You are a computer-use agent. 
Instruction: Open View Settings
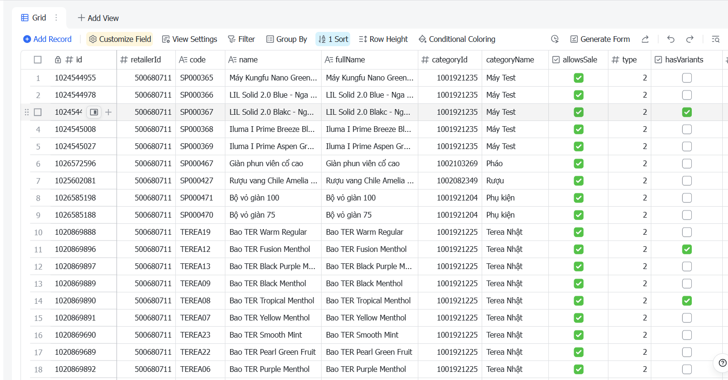190,39
